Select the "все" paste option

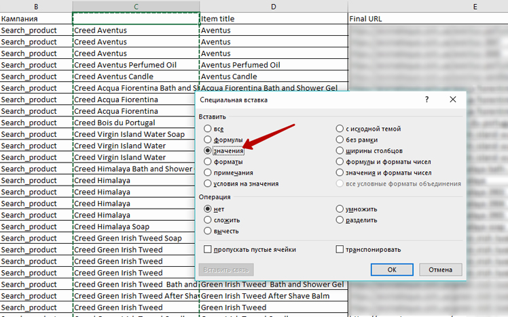click(x=208, y=129)
